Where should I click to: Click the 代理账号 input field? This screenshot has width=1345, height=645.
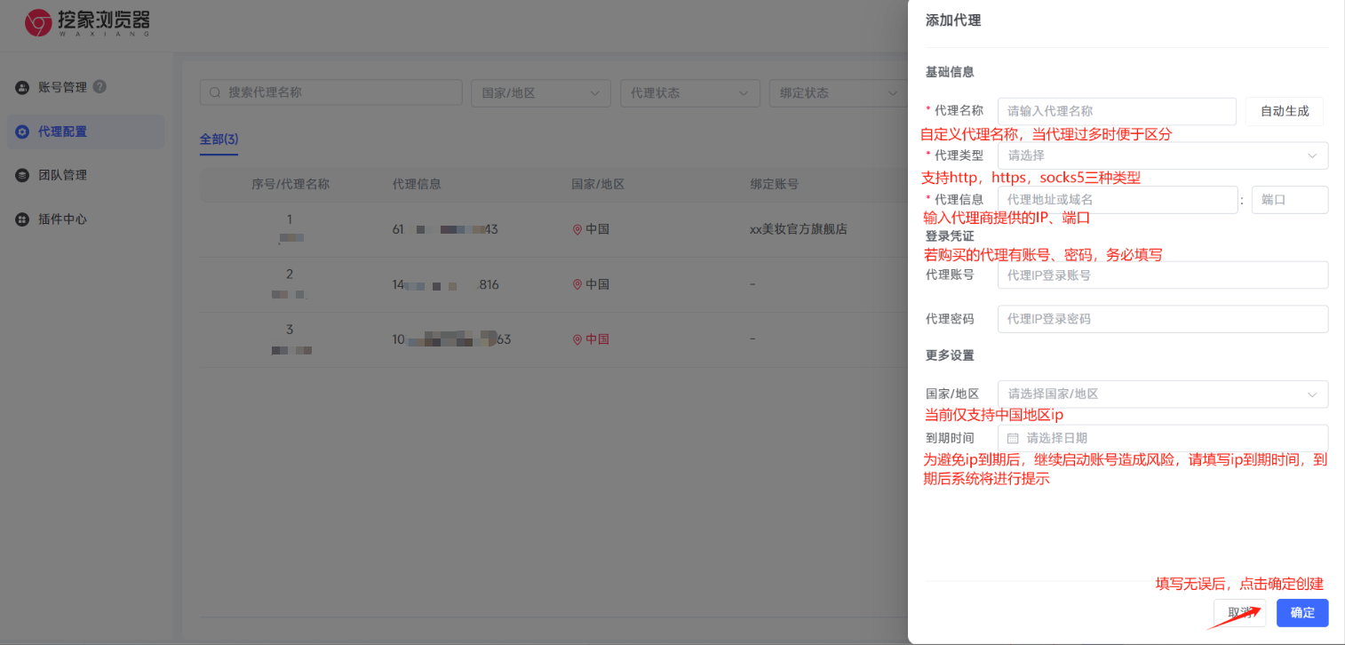coord(1162,275)
